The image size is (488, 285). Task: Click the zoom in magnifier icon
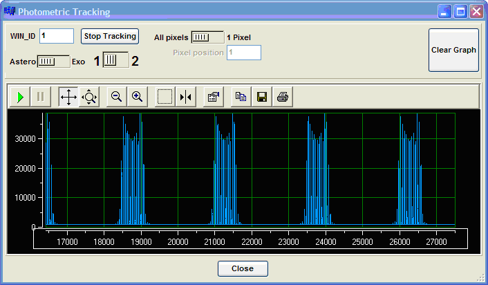click(x=138, y=98)
